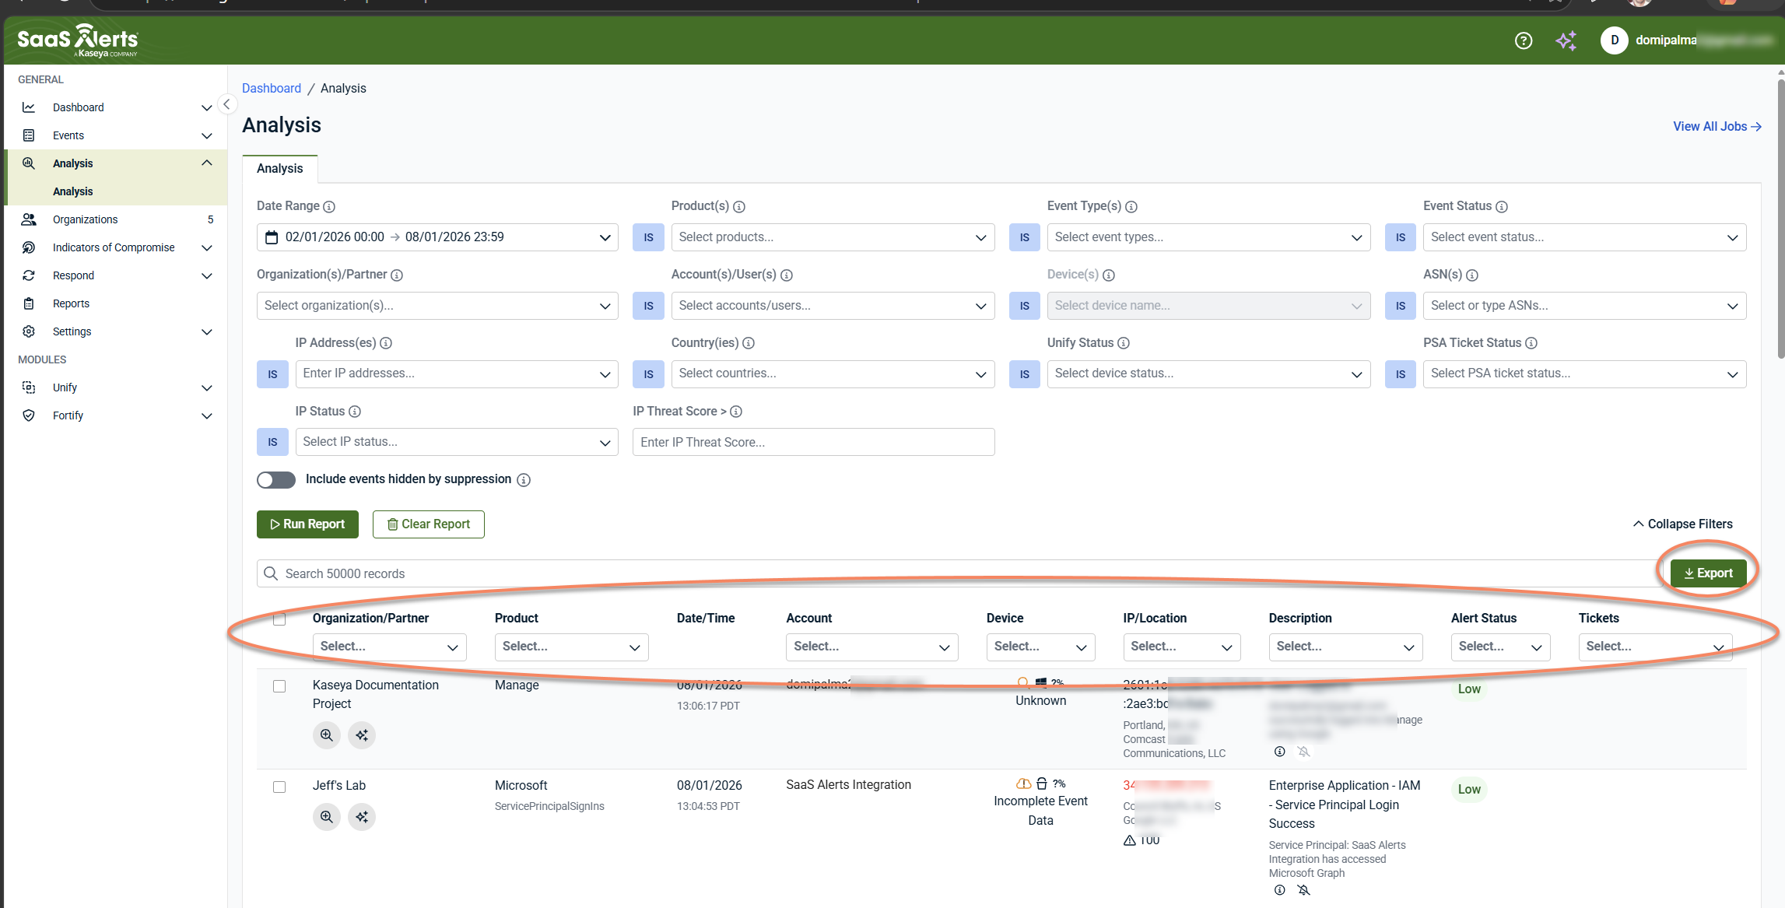Open Organizations in the sidebar
Screen dimensions: 1785x908
(116, 219)
